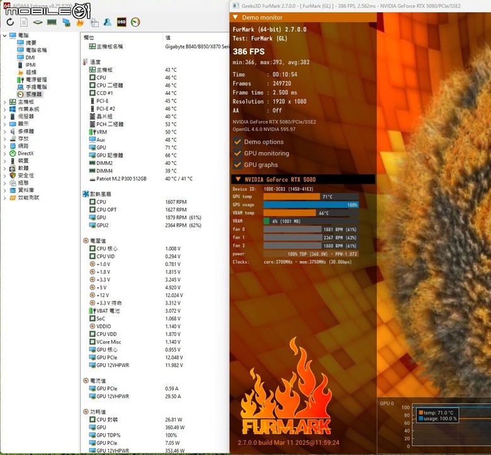Select 感應器 sensor tree item

point(33,94)
